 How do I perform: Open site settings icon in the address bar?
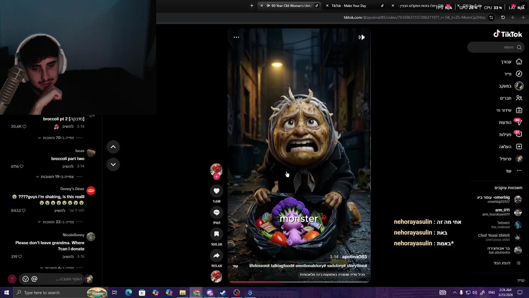pos(491,17)
